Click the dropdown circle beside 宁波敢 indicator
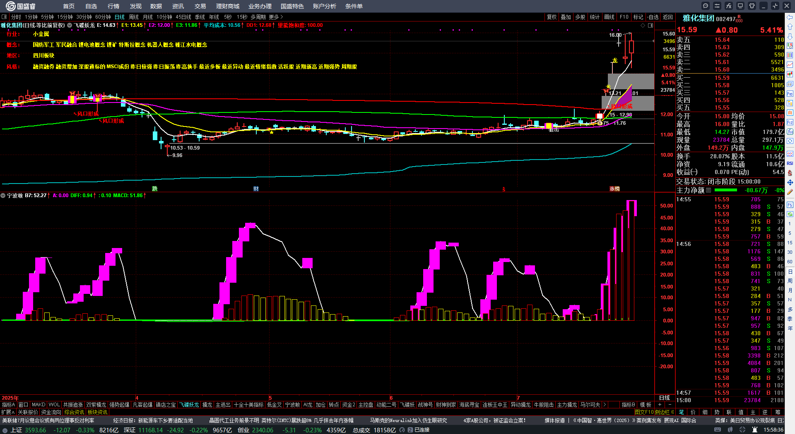This screenshot has height=434, width=795. [3, 196]
